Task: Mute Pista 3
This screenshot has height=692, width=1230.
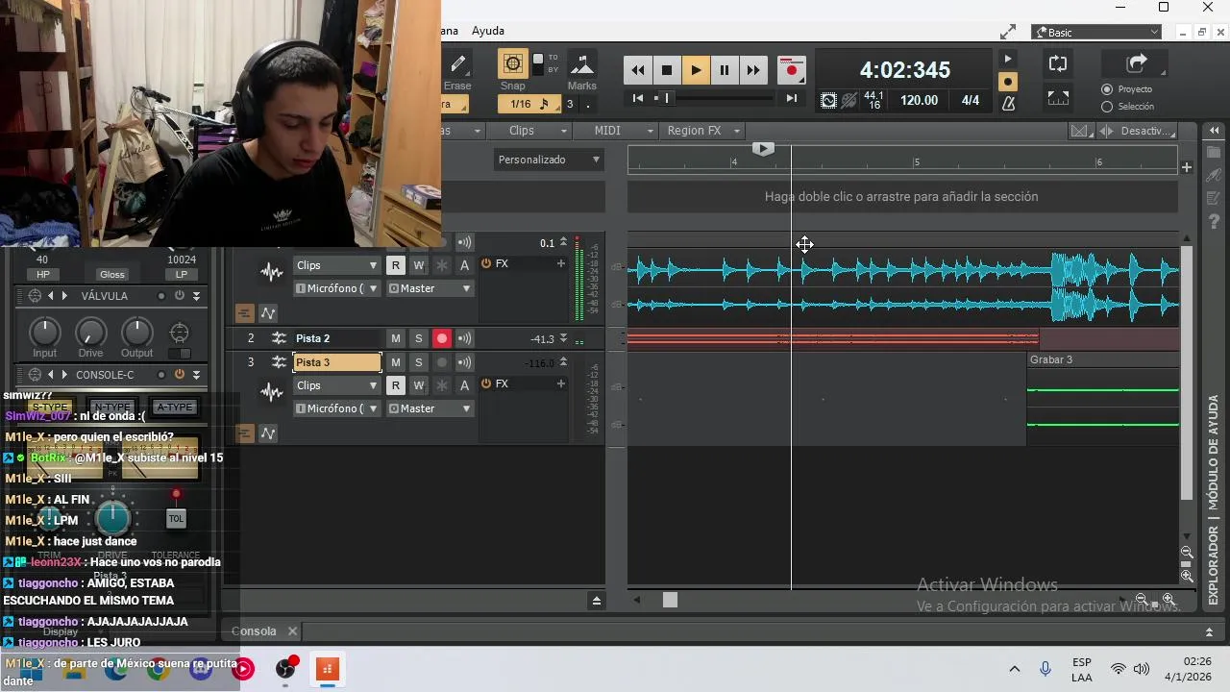Action: 395,362
